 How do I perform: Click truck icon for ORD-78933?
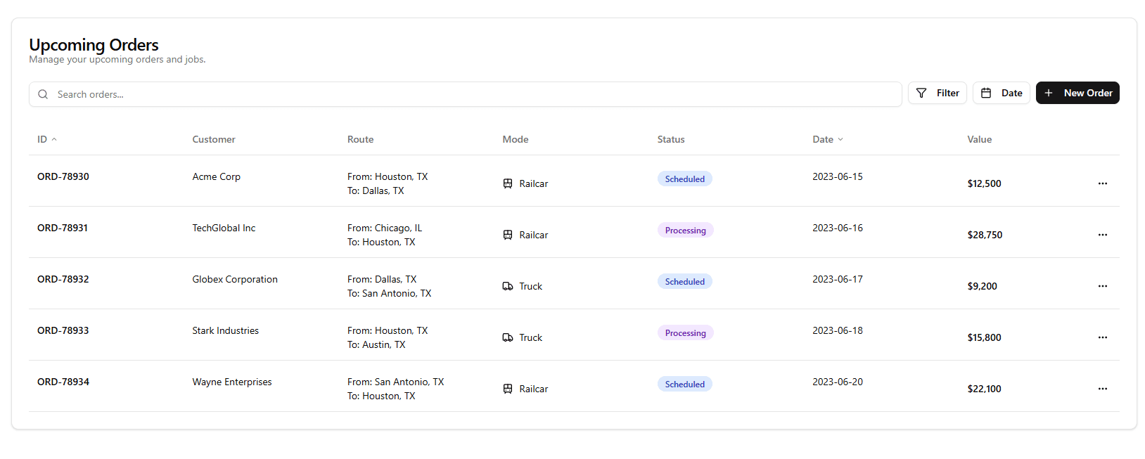click(508, 337)
